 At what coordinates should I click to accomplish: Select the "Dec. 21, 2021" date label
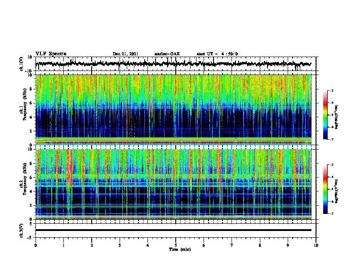(x=125, y=54)
